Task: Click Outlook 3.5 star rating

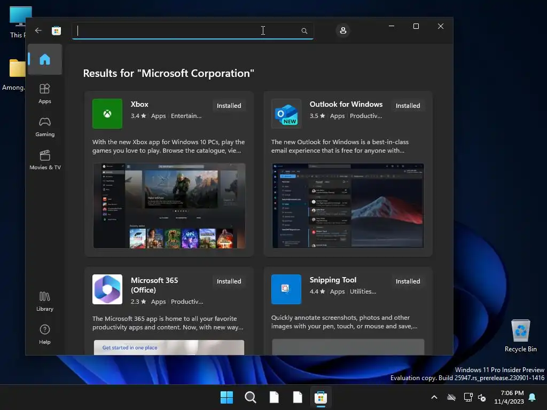Action: tap(317, 116)
